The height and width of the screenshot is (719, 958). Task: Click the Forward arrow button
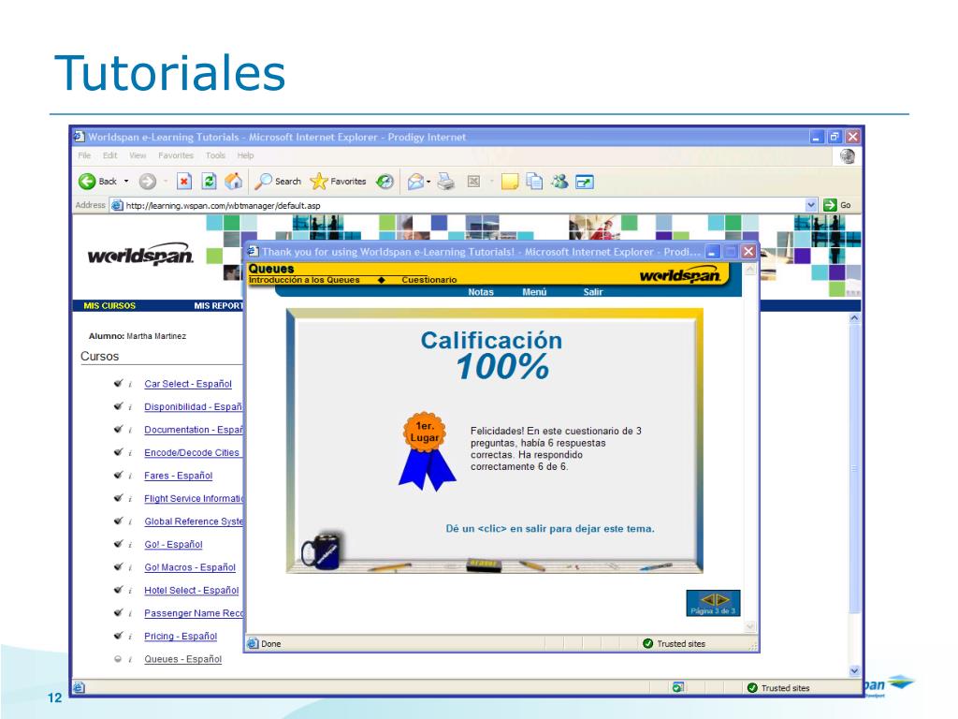coord(147,181)
